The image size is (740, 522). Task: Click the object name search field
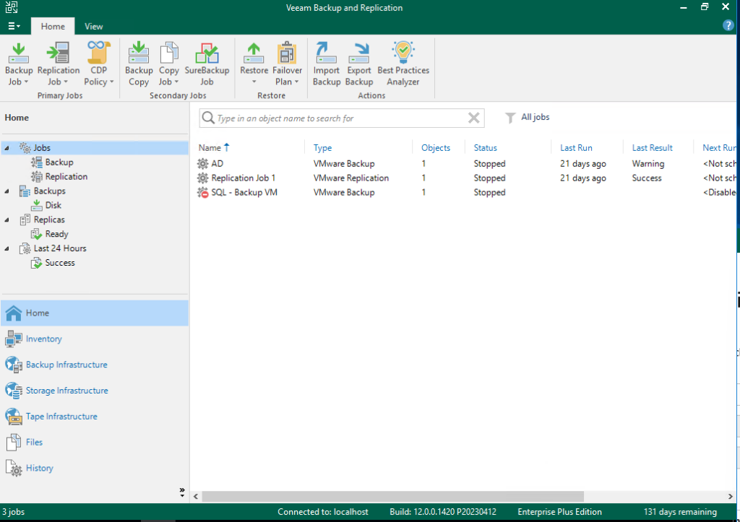tap(340, 117)
